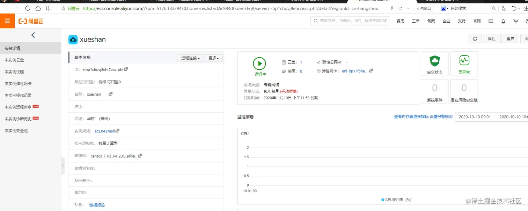The image size is (528, 211).
Task: Click the Alibaba Cloud logo
Action: click(31, 21)
